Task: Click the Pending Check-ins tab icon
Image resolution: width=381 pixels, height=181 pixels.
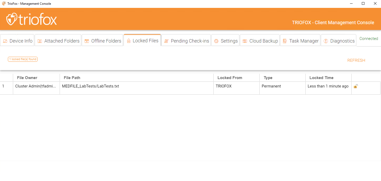Action: (166, 41)
